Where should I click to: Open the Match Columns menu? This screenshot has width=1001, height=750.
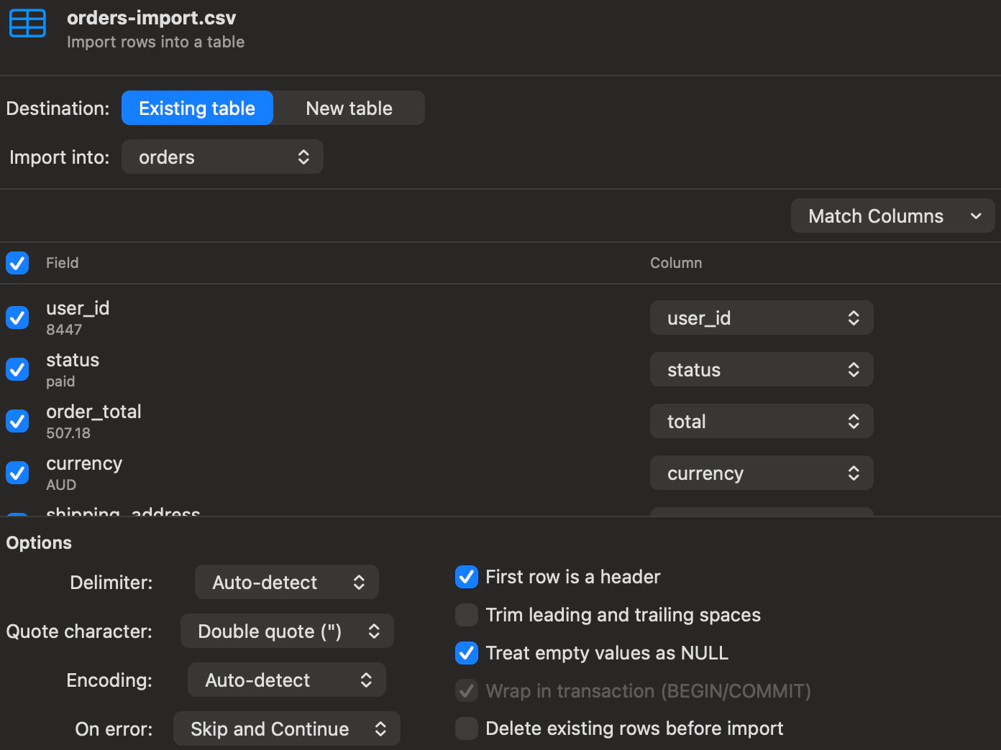tap(892, 216)
